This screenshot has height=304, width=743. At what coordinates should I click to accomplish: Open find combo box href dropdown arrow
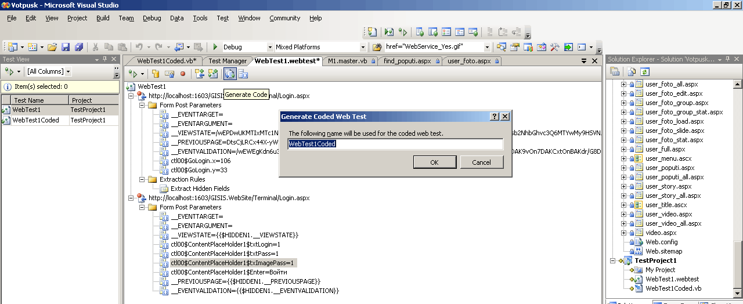tap(488, 47)
